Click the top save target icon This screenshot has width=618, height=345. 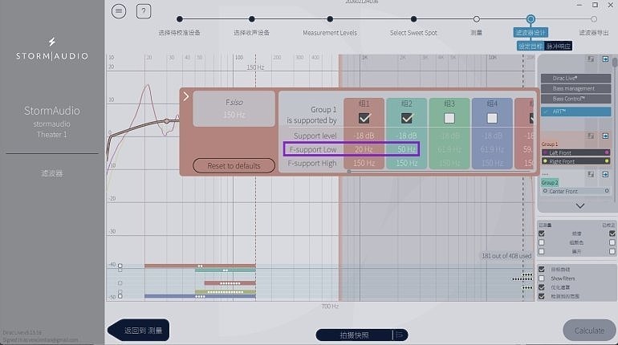[x=591, y=59]
